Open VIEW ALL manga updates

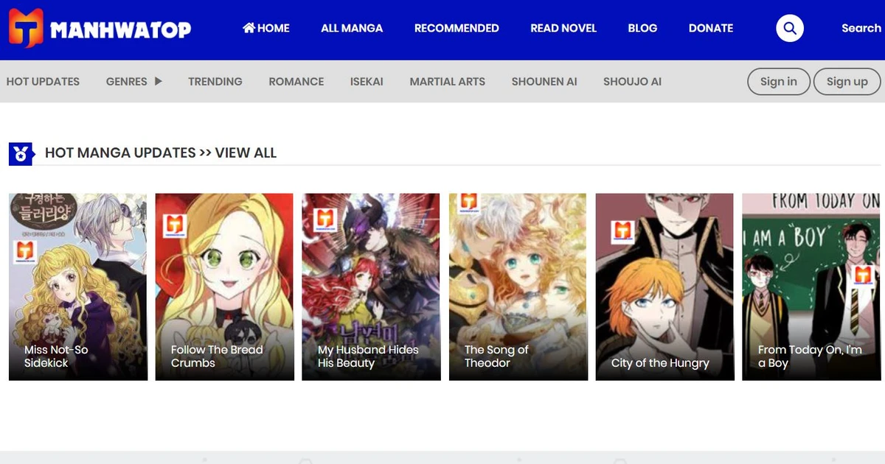[246, 152]
